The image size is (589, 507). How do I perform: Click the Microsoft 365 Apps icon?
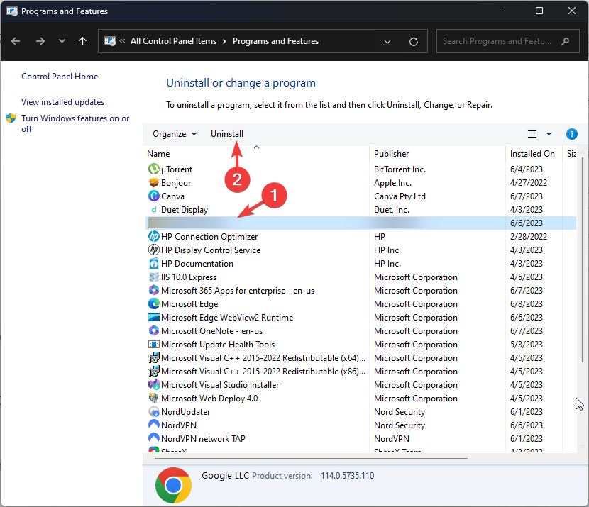click(x=153, y=290)
